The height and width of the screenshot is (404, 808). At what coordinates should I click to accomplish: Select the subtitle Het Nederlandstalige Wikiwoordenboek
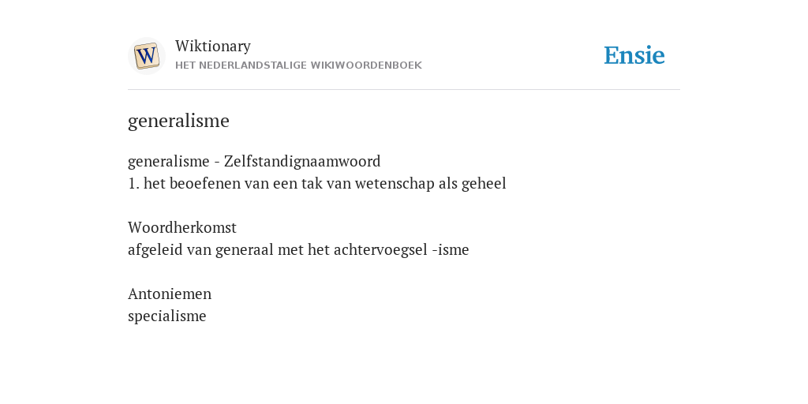[x=298, y=65]
